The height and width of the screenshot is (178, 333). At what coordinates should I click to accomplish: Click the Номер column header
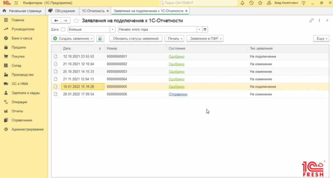136,48
